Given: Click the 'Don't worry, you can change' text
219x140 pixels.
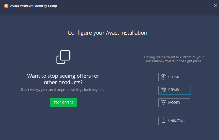Looking at the screenshot, I should (x=63, y=90).
